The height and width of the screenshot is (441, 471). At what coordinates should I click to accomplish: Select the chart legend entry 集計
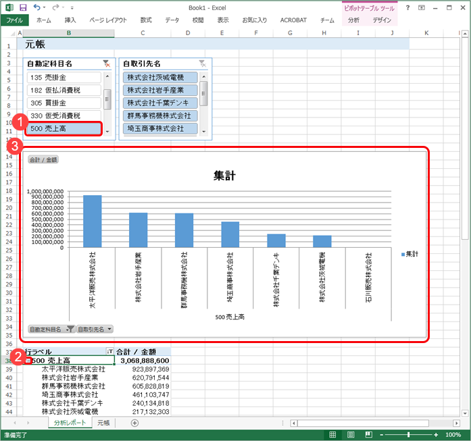pyautogui.click(x=410, y=254)
